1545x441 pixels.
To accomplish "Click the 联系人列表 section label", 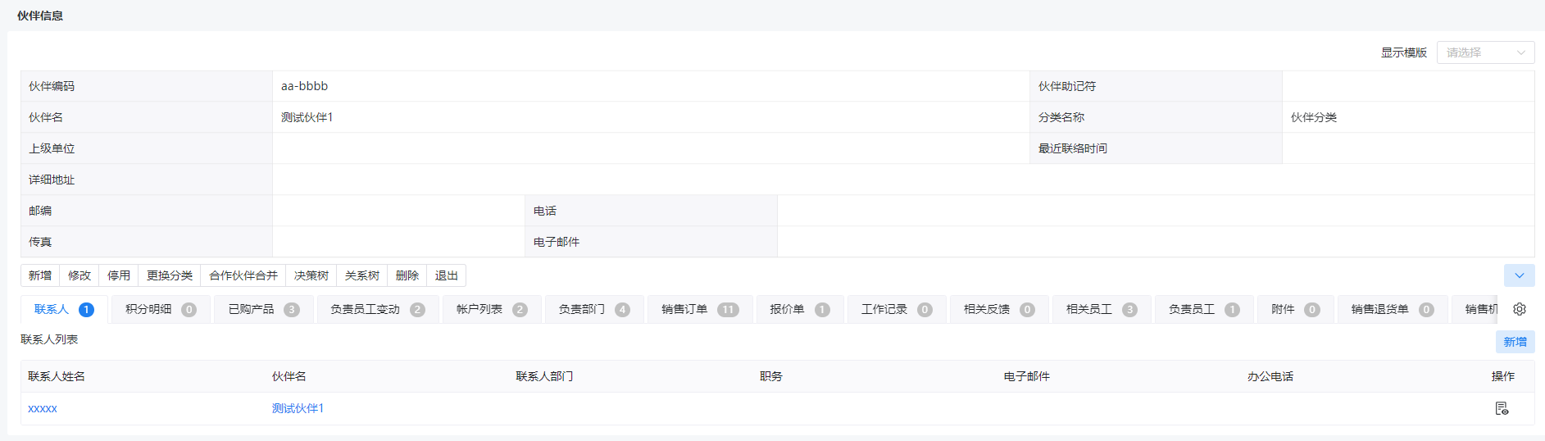I will pos(49,339).
